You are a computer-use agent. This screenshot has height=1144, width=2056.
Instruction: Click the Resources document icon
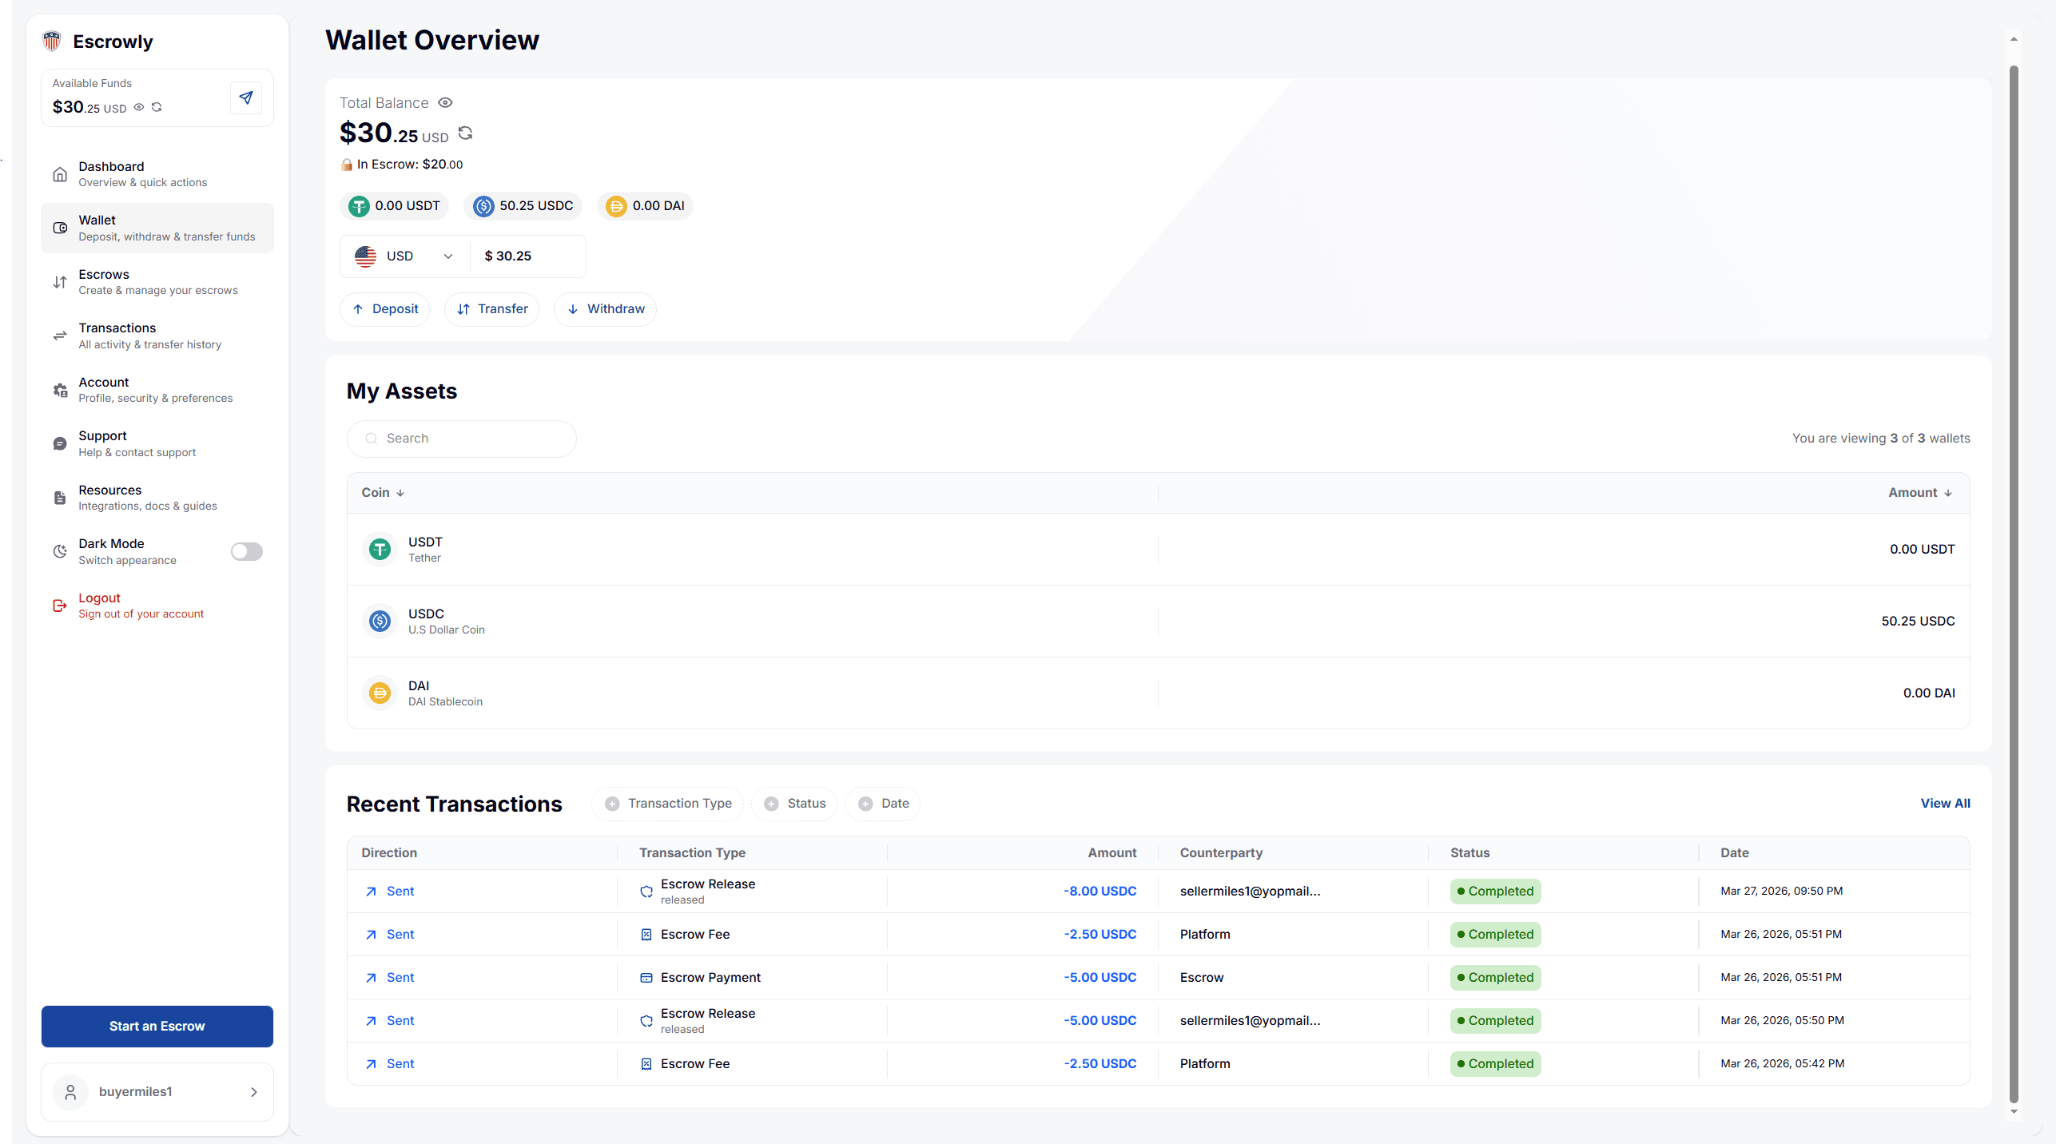[x=60, y=498]
